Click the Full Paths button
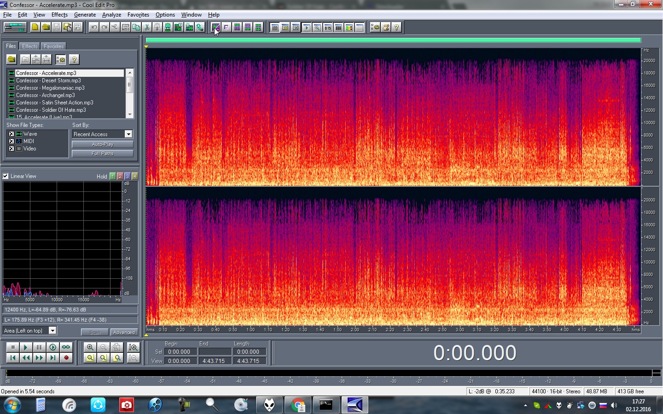The height and width of the screenshot is (414, 663). (x=103, y=154)
